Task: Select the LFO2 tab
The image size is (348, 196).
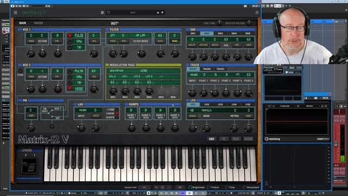Action: 207,105
